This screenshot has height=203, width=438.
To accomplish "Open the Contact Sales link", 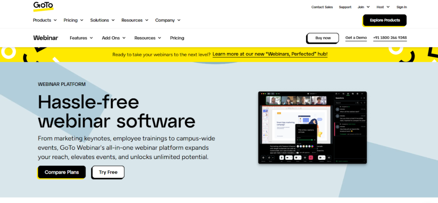I will point(322,7).
